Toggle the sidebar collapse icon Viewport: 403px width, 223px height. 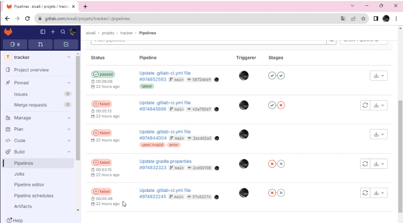[43, 32]
